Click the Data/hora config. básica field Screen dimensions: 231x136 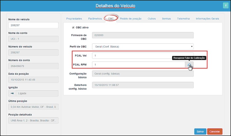(143, 85)
